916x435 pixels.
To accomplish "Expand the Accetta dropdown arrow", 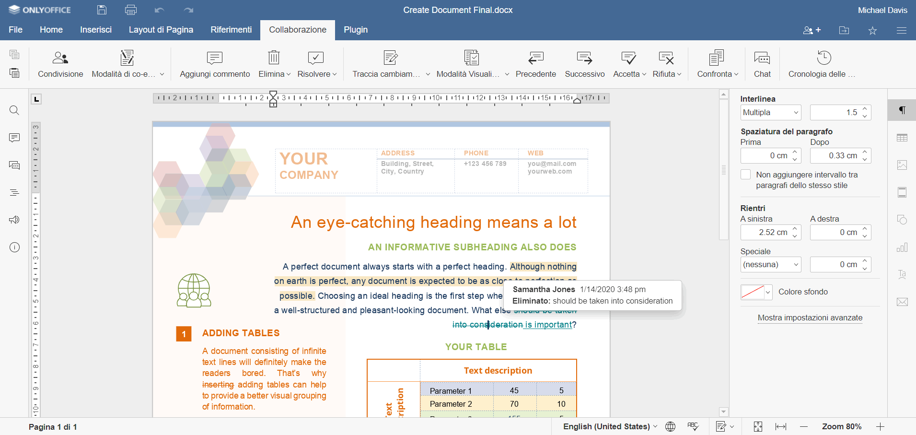I will pos(644,74).
